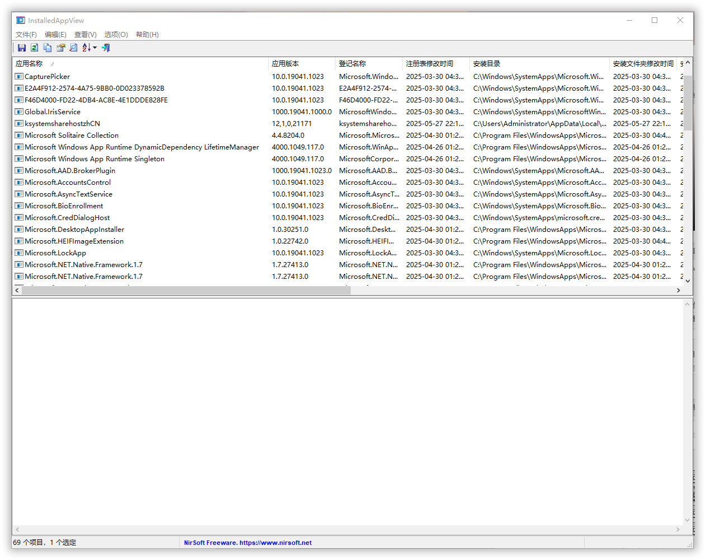Click the CapturePicker row icon
706x560 pixels.
click(19, 77)
